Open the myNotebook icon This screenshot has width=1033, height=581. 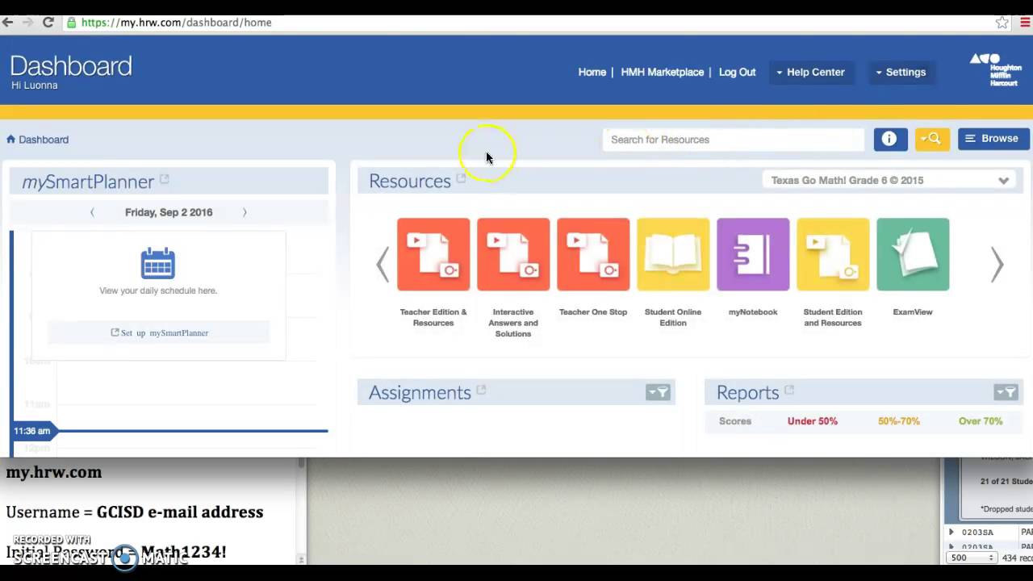pos(753,254)
